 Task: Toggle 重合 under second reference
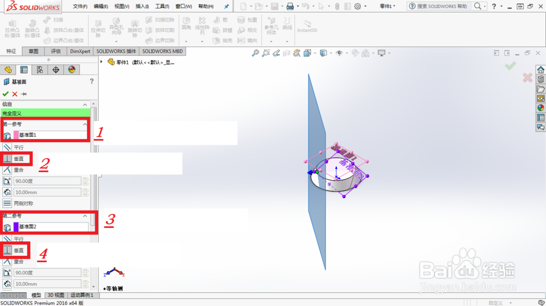click(7, 261)
